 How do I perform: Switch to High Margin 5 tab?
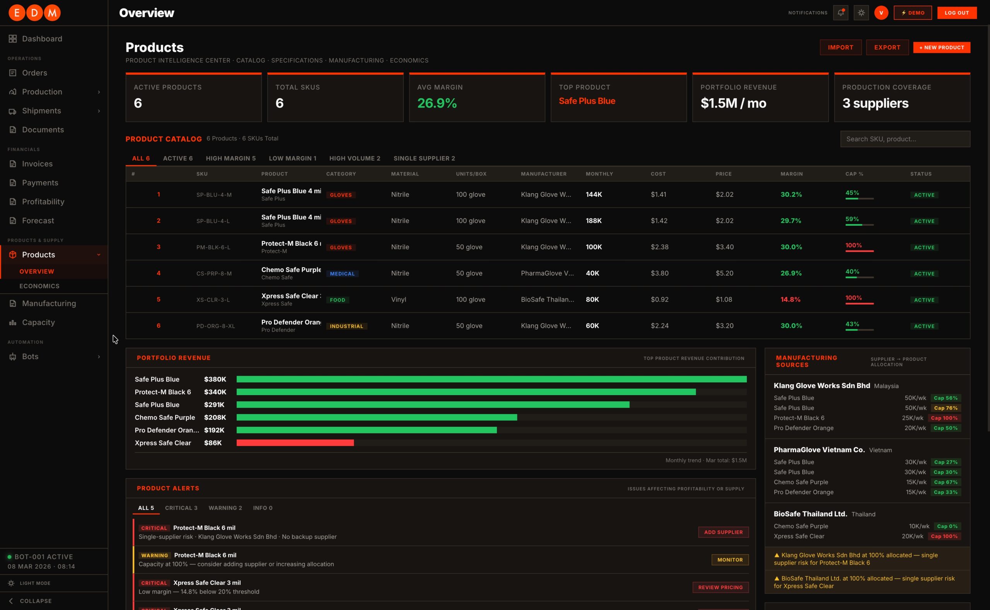point(230,158)
